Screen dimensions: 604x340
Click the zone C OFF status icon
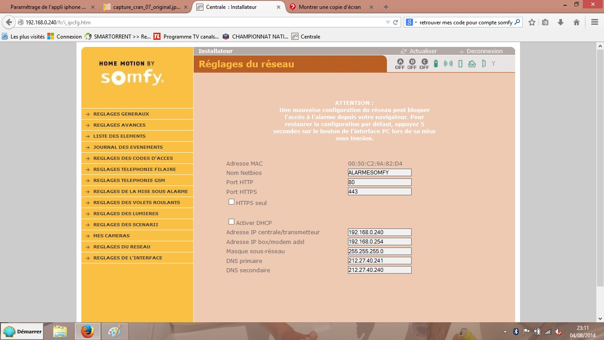pyautogui.click(x=424, y=64)
